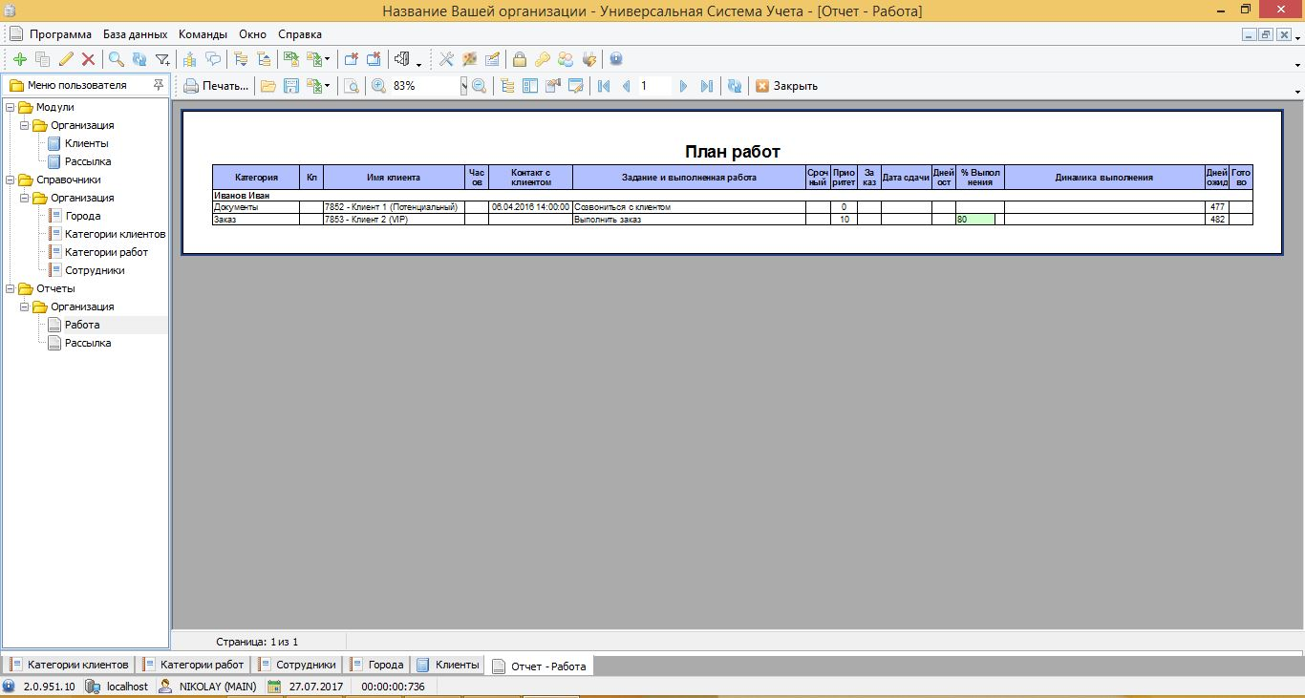Screen dimensions: 1305x698
Task: Click the thumbnails layout icon in report toolbar
Action: point(530,86)
